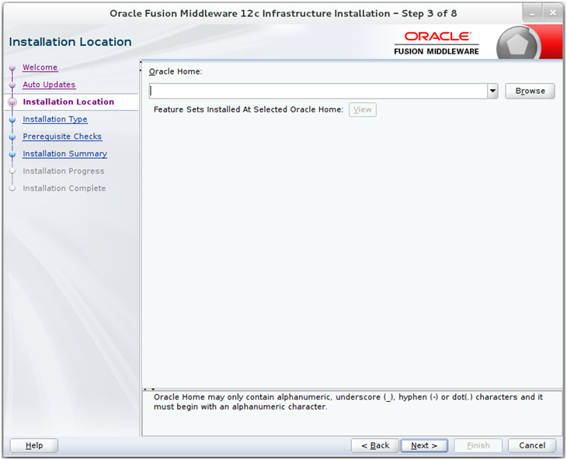Viewport: 567px width, 460px height.
Task: Click the Oracle Home naming rules message
Action: coord(348,402)
